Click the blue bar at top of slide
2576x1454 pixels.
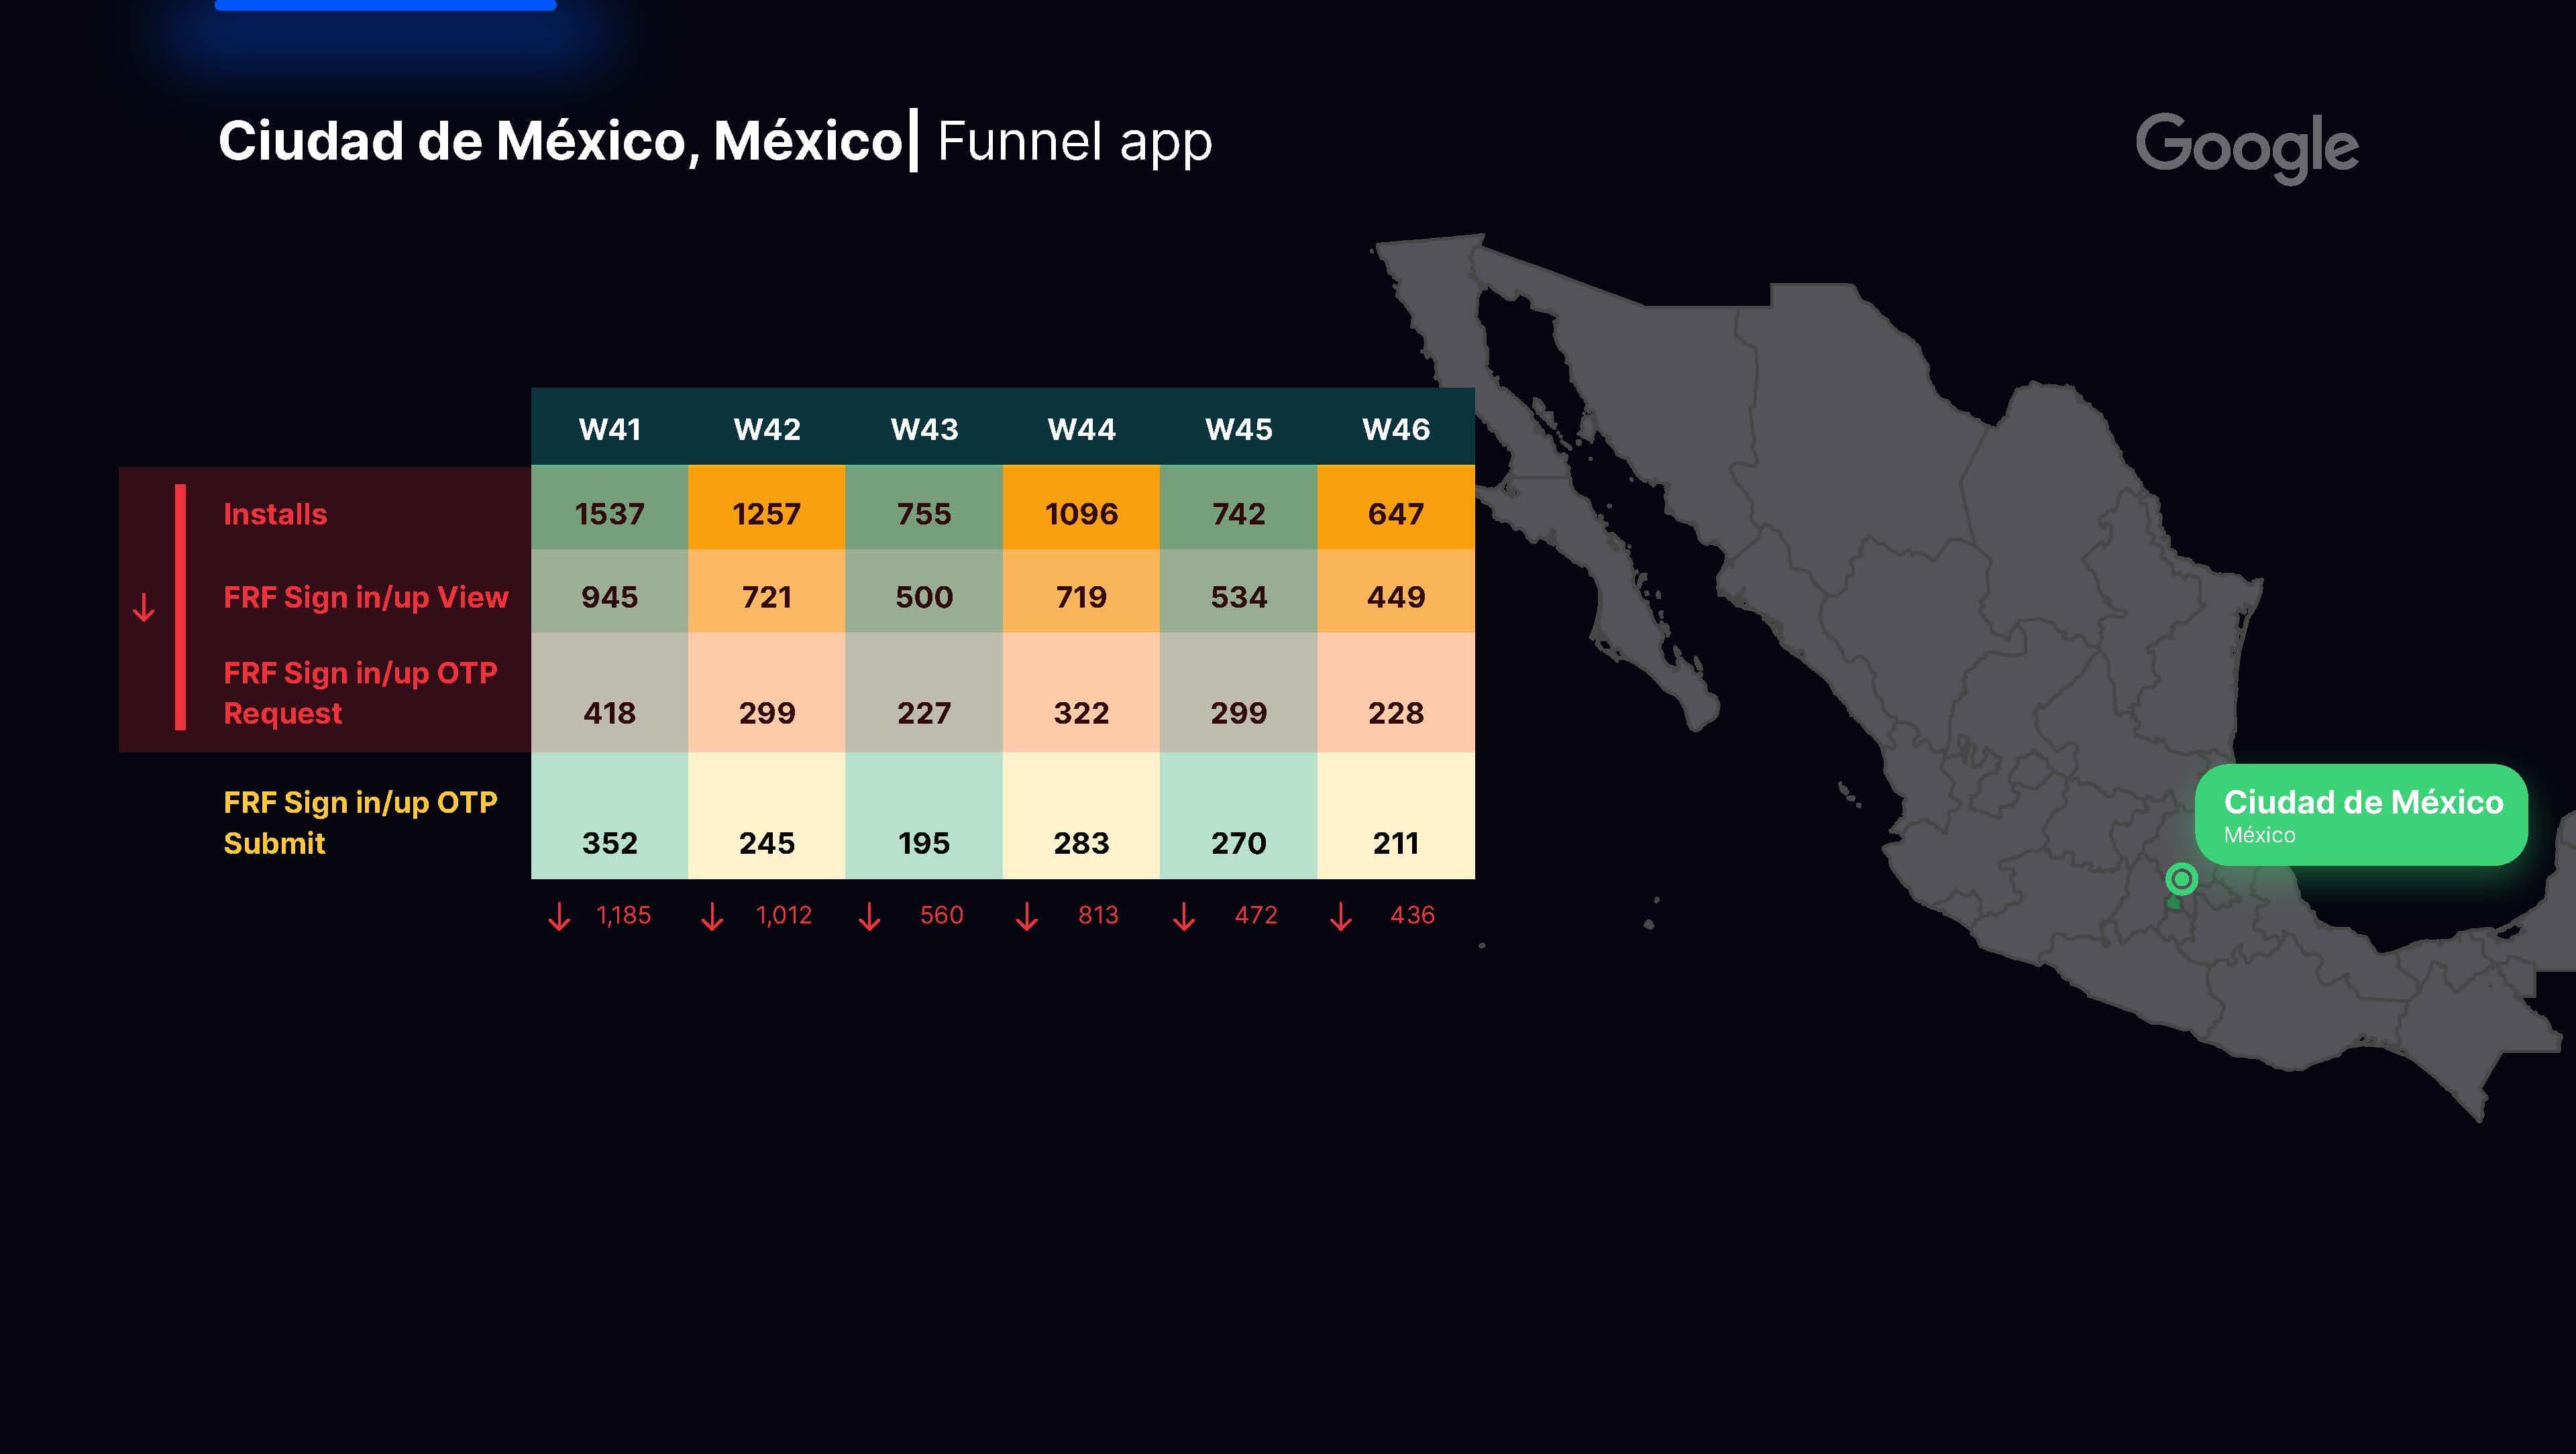click(x=385, y=5)
